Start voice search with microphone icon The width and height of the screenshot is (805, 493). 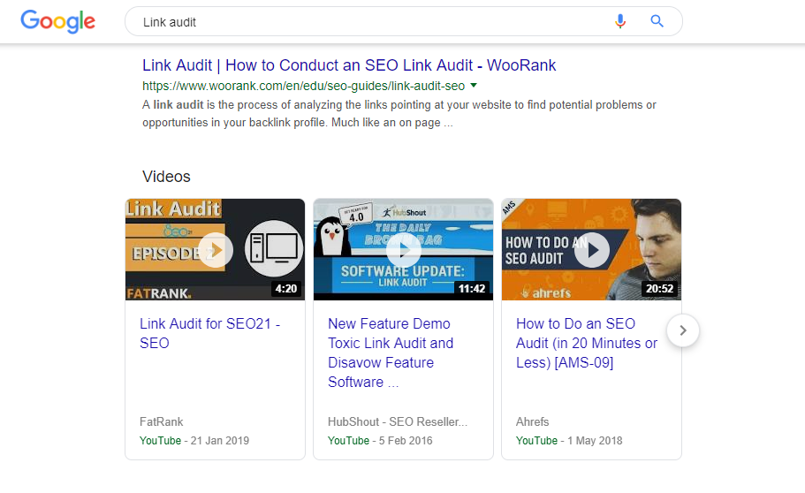(620, 21)
